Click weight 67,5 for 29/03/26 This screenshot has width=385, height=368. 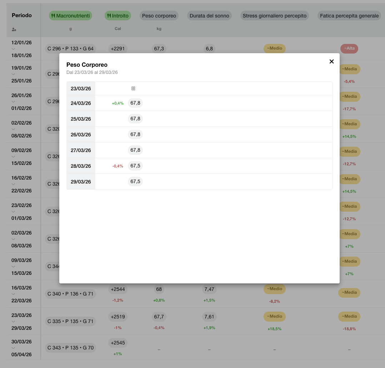click(135, 182)
